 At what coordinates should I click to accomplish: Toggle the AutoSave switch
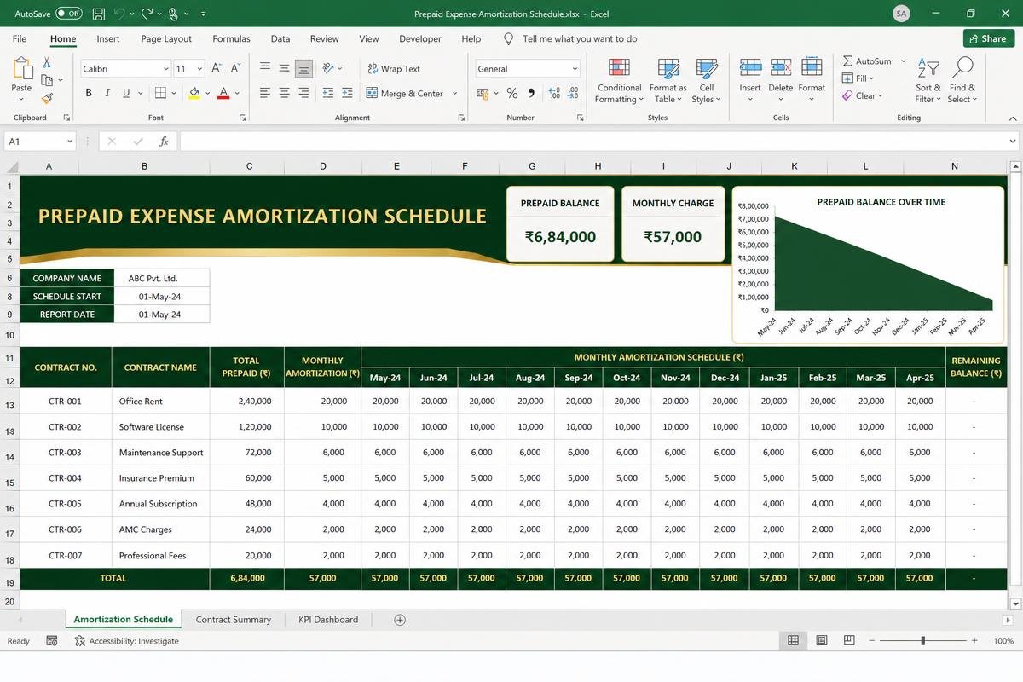(68, 14)
